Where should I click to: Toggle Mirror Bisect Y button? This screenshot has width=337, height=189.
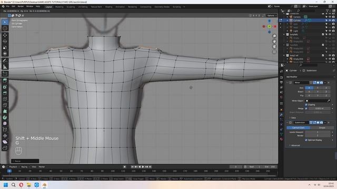(x=318, y=92)
